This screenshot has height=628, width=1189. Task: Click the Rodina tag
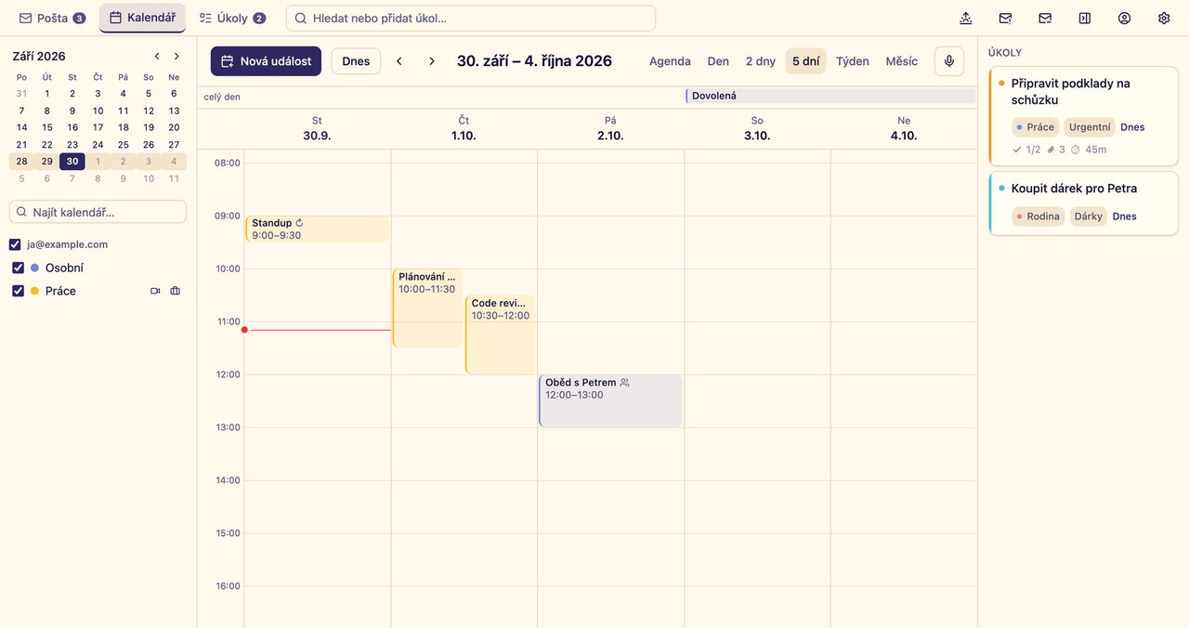click(x=1038, y=216)
